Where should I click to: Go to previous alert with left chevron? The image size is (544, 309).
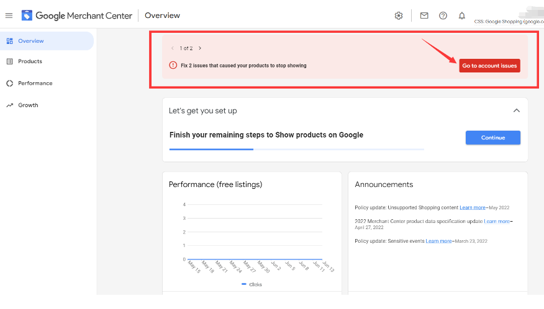pos(172,48)
